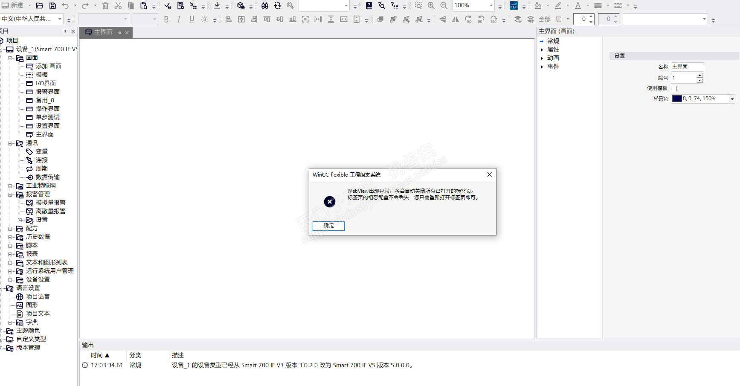Screen dimensions: 740x386
Task: Apply italic formatting with the I icon
Action: coord(179,19)
